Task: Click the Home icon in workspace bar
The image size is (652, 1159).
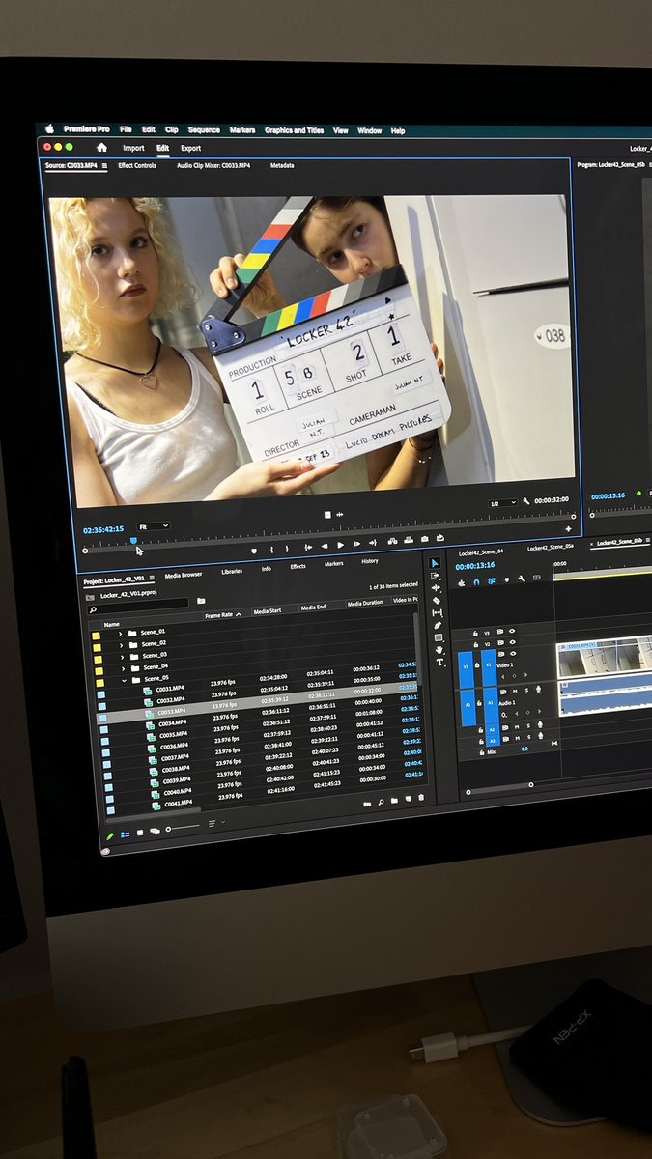Action: [101, 148]
